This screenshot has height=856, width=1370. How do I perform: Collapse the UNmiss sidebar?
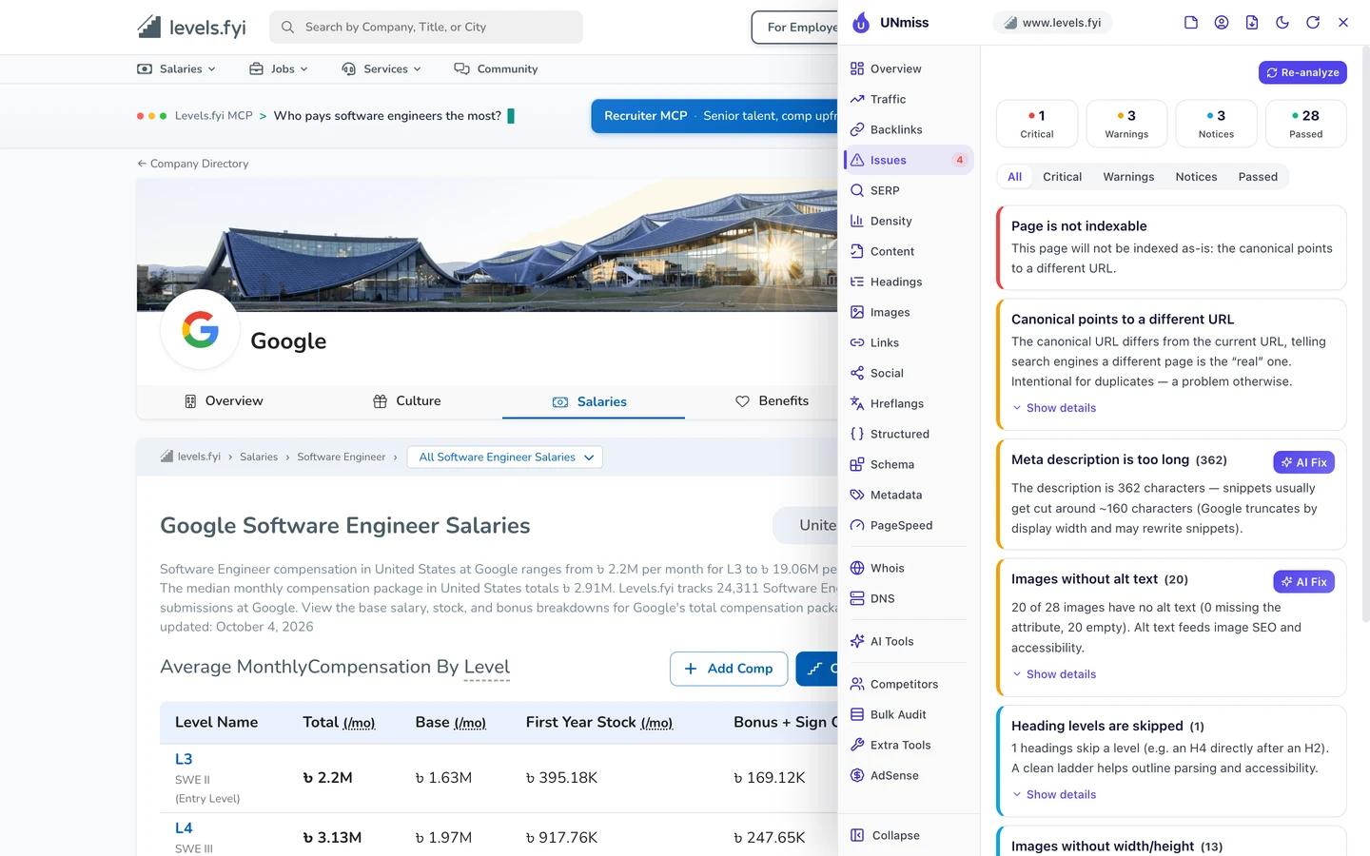coord(909,835)
